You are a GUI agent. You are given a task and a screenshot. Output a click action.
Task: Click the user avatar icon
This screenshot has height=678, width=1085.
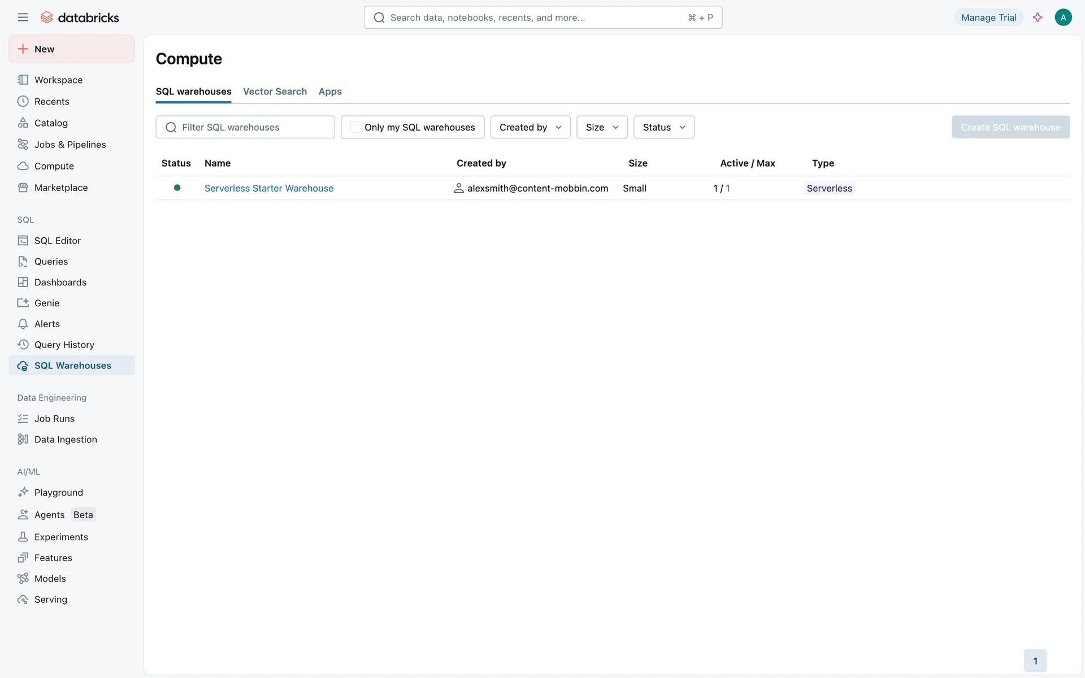pyautogui.click(x=1063, y=18)
